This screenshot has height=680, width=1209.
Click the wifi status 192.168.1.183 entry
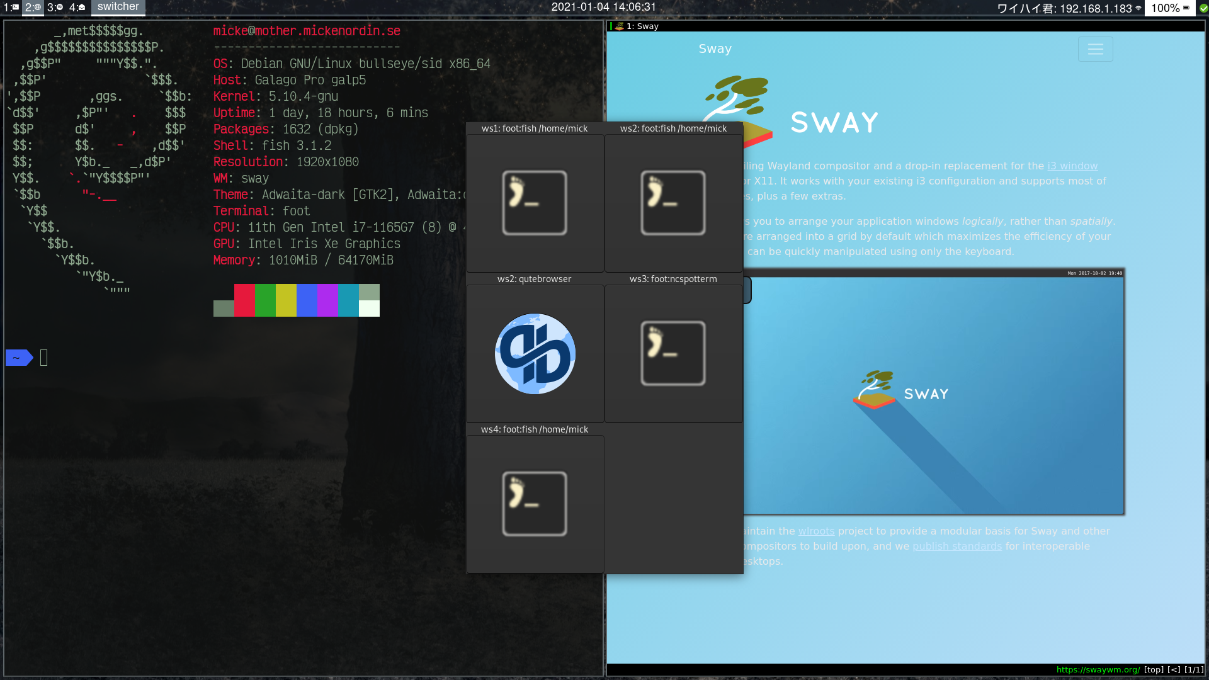[1069, 8]
